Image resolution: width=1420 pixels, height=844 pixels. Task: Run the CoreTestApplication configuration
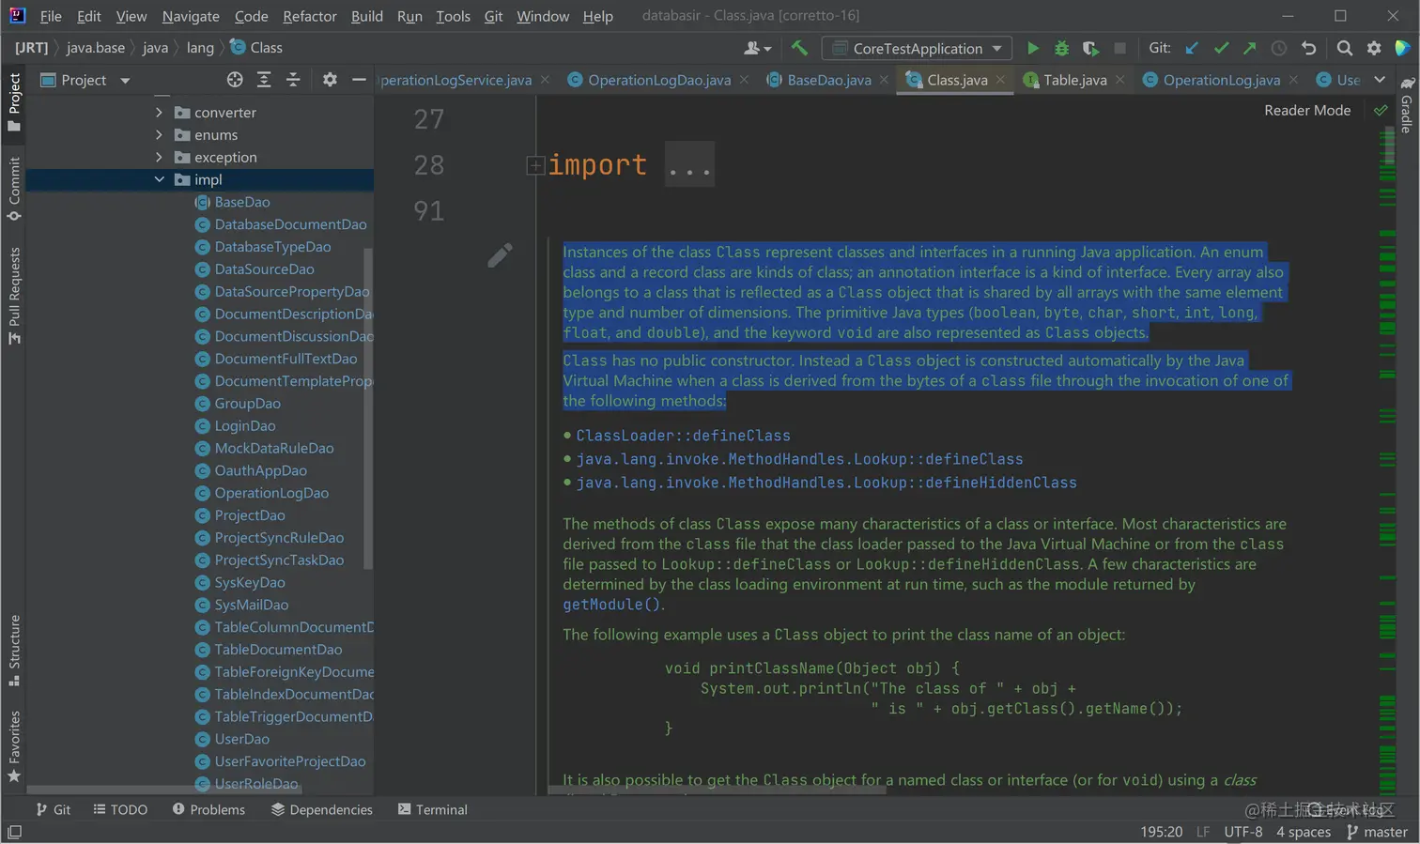1032,48
